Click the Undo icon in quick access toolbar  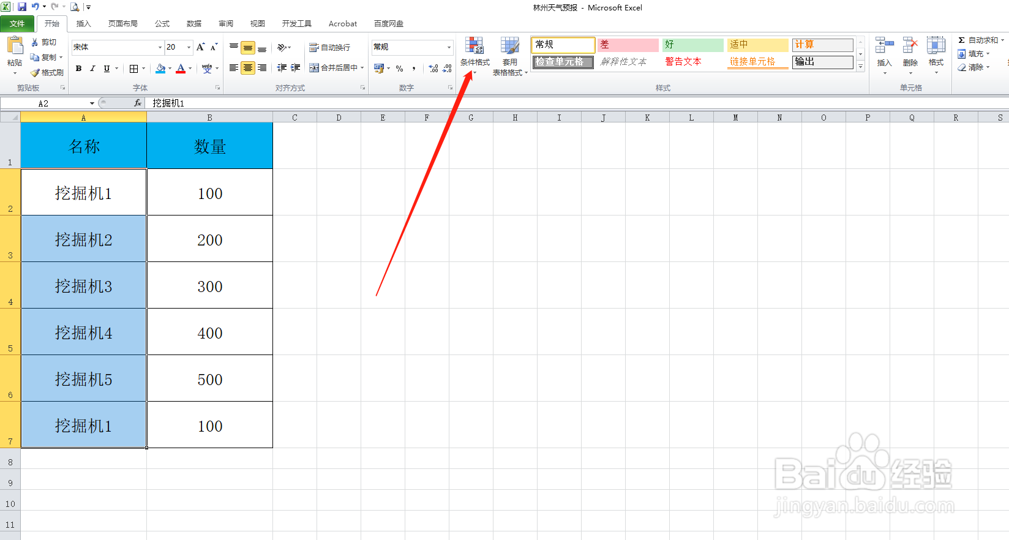click(x=35, y=7)
